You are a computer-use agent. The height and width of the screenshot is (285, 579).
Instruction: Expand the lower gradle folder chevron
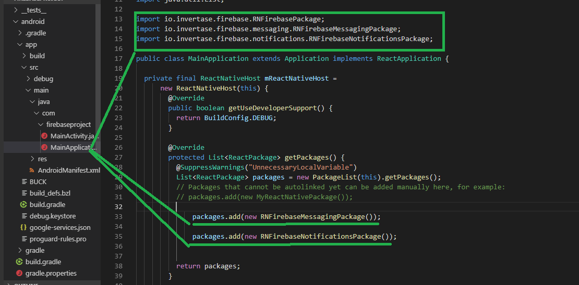coord(20,250)
